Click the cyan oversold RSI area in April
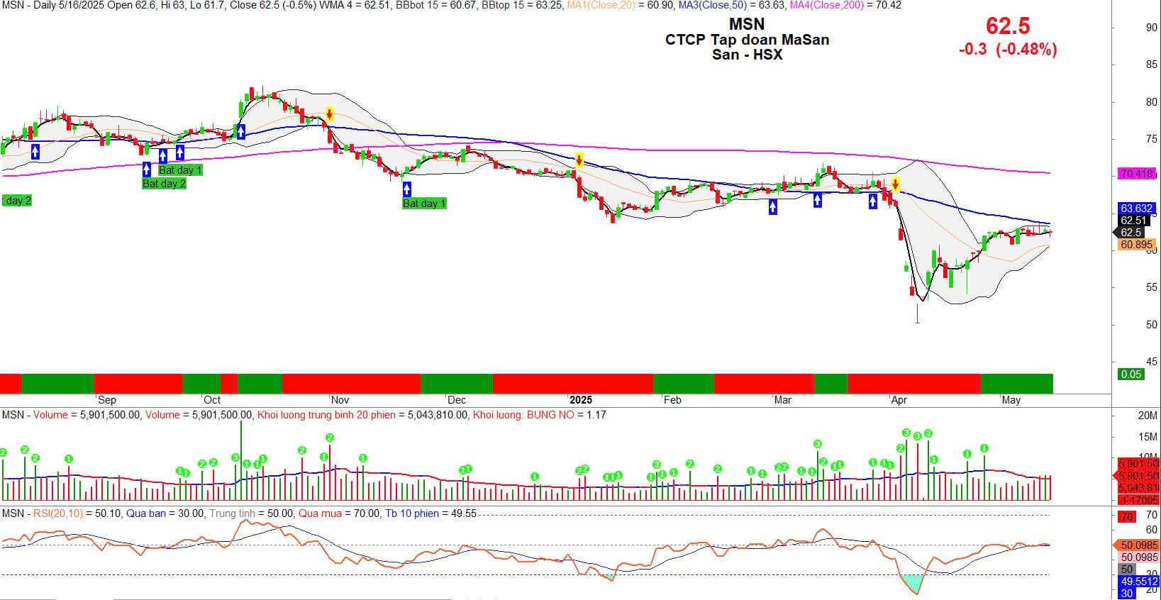 [914, 584]
